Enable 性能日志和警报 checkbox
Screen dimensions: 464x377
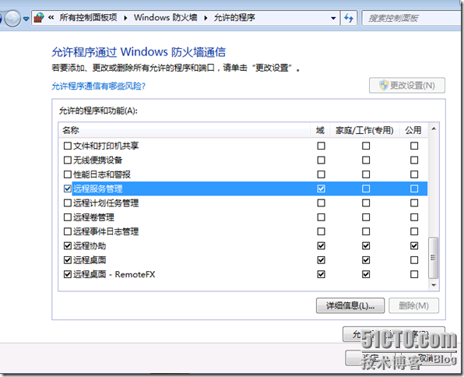point(68,174)
